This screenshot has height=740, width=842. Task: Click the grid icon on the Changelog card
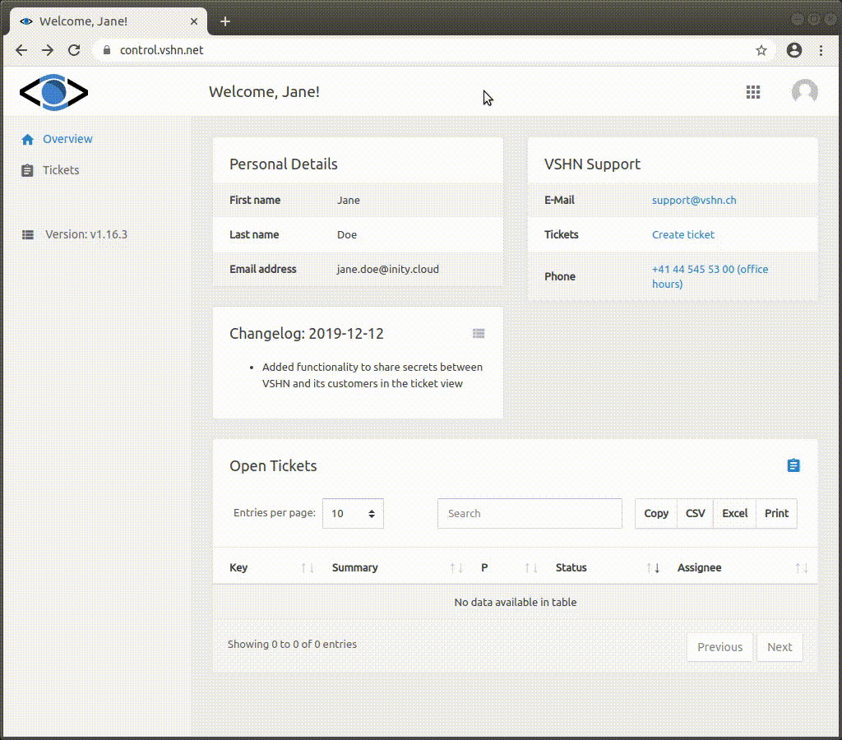(x=479, y=333)
